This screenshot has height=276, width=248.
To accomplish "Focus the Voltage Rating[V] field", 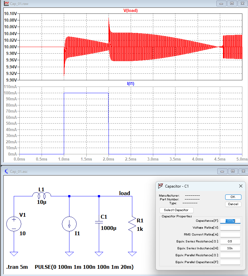I will coord(230,228).
